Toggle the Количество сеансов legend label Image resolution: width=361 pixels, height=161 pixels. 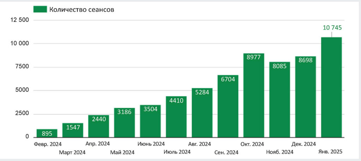click(x=82, y=9)
